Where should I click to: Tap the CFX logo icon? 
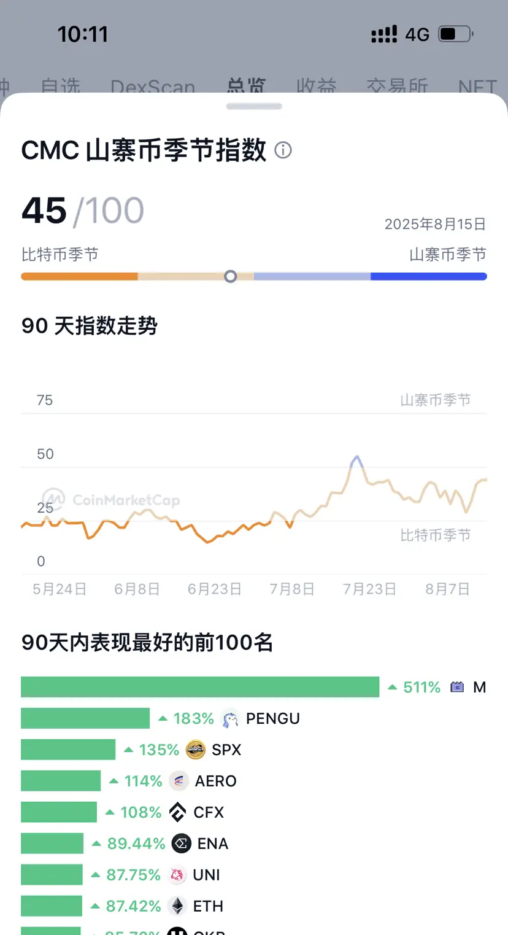pos(177,812)
